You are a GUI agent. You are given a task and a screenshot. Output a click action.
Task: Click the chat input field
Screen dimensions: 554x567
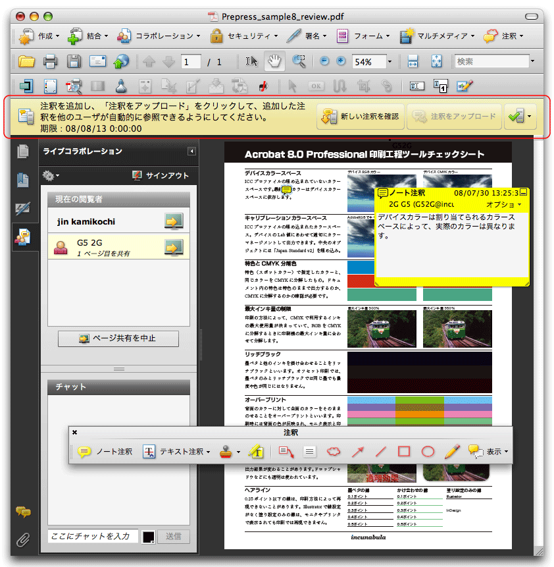pos(93,536)
